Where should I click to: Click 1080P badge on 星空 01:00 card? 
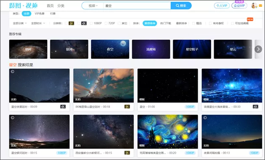(x=190, y=107)
